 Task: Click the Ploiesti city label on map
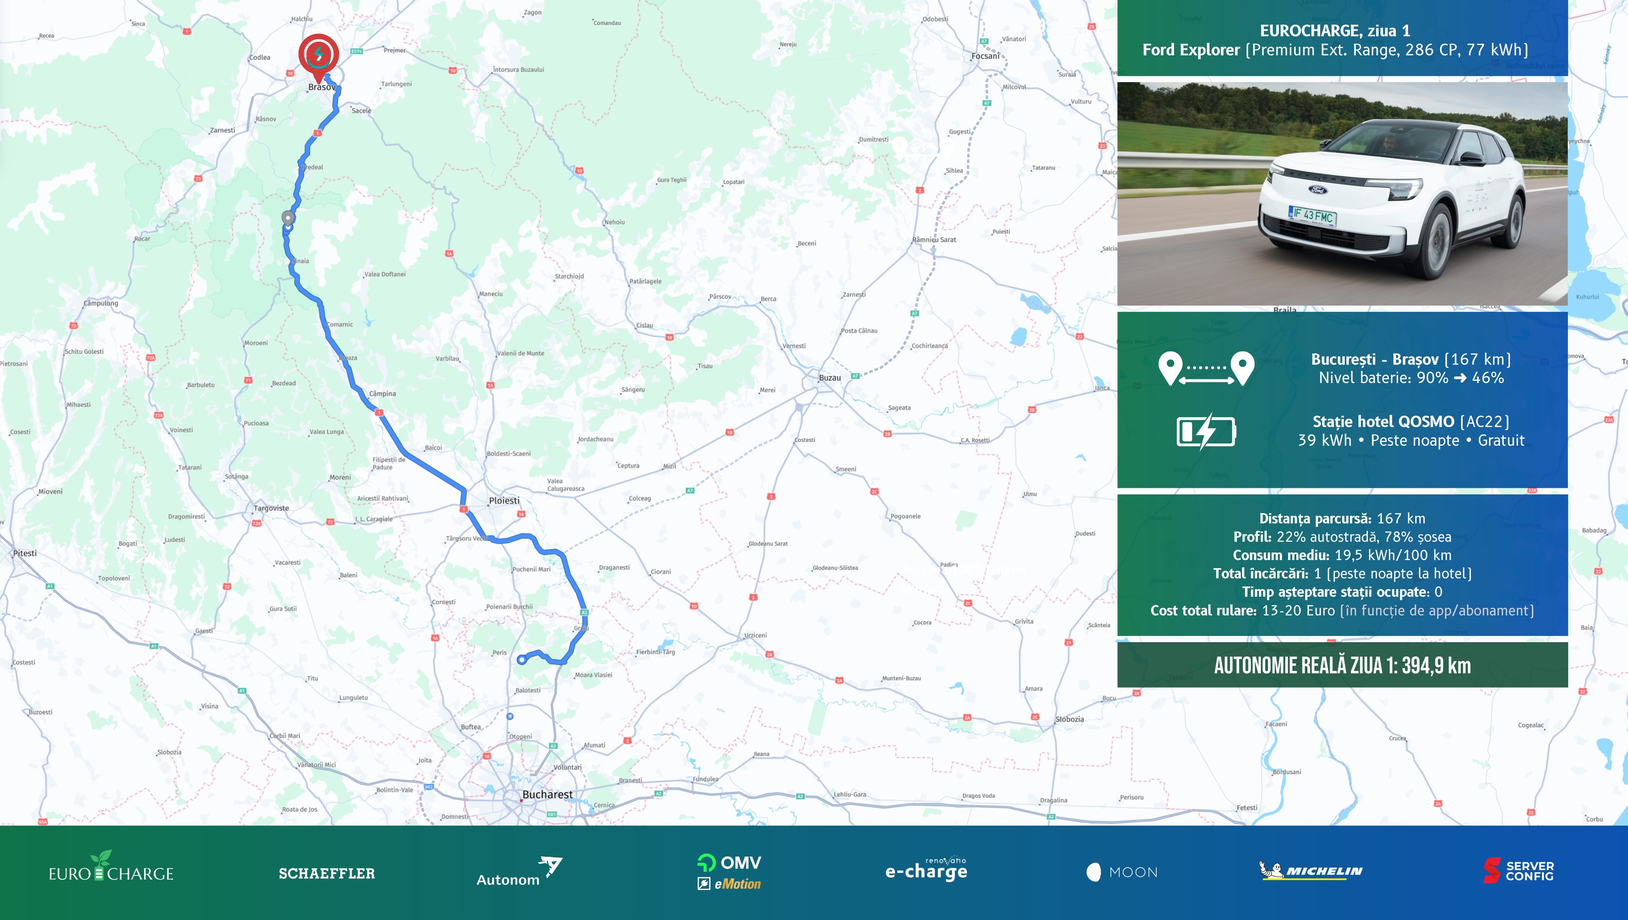pos(504,500)
